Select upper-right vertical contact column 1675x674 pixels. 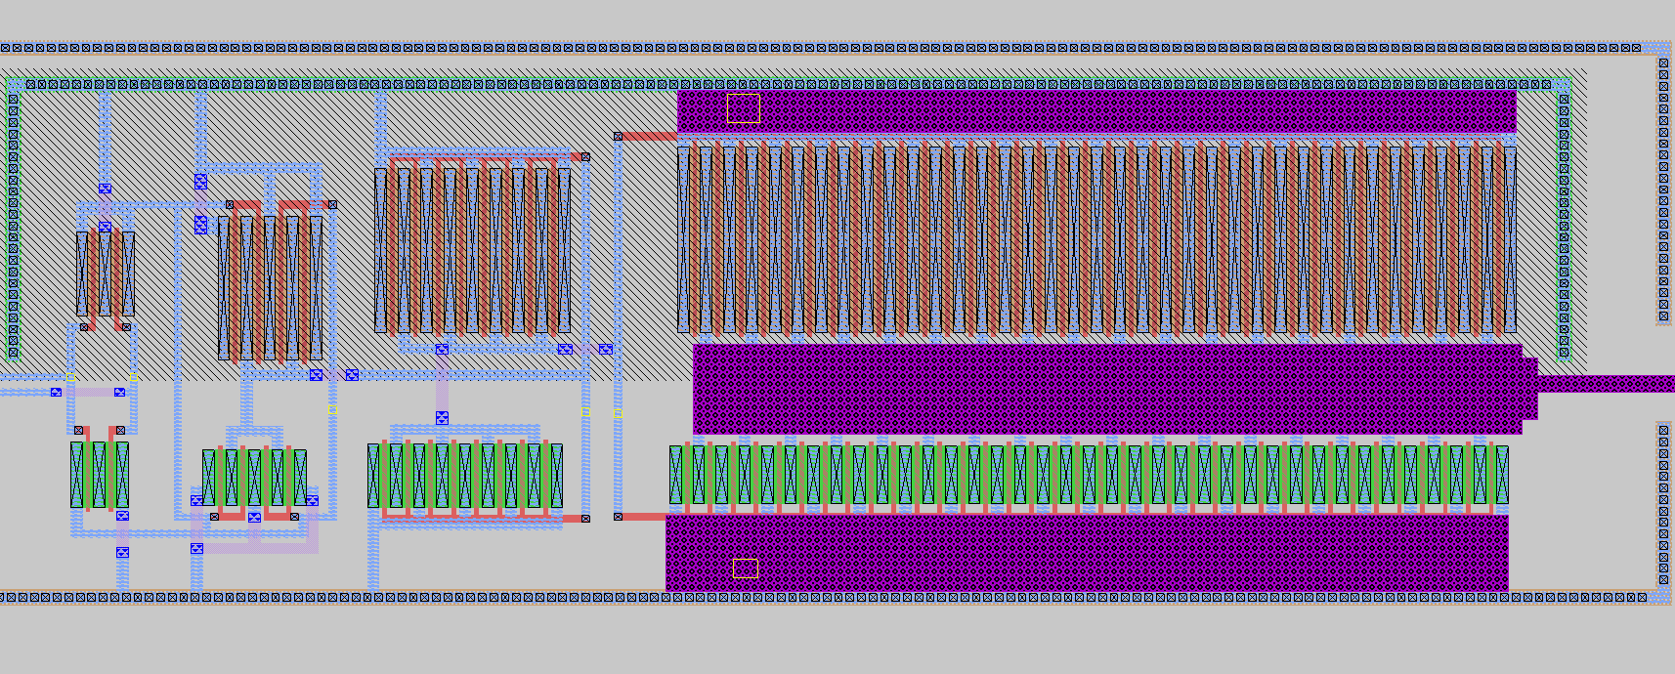click(1663, 190)
